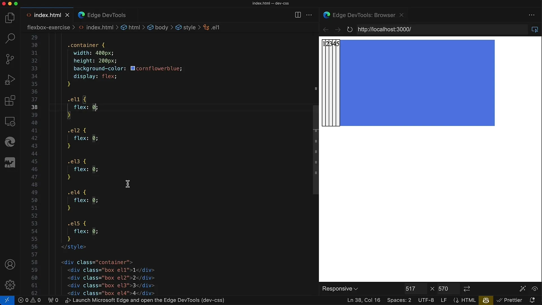Split the editor right
Screen dimensions: 542x305
click(x=298, y=15)
